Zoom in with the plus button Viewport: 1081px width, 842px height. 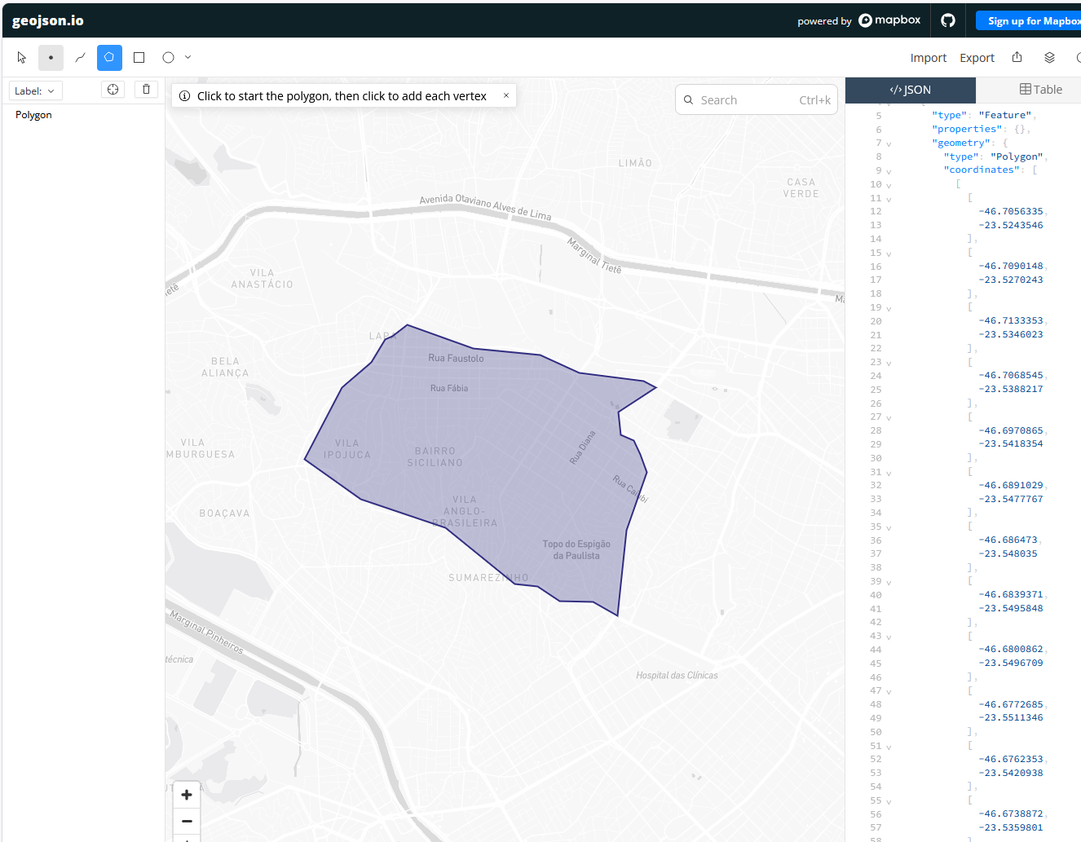pyautogui.click(x=187, y=795)
